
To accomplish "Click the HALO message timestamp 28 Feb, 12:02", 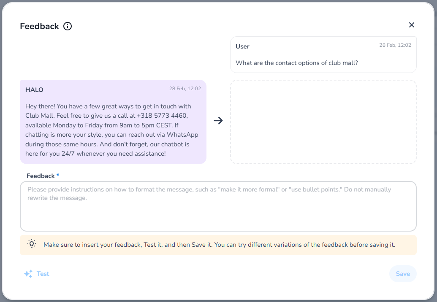I will pyautogui.click(x=185, y=89).
